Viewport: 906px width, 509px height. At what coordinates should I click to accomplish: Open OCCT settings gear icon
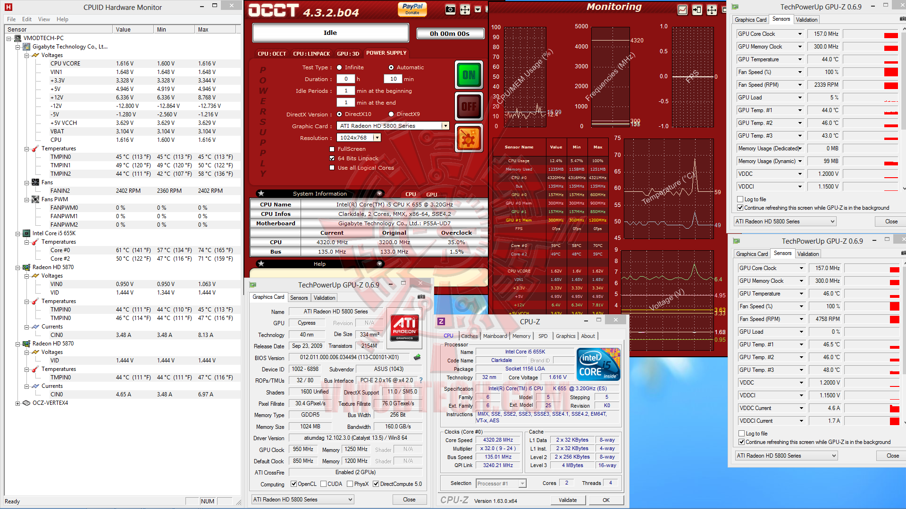(469, 139)
